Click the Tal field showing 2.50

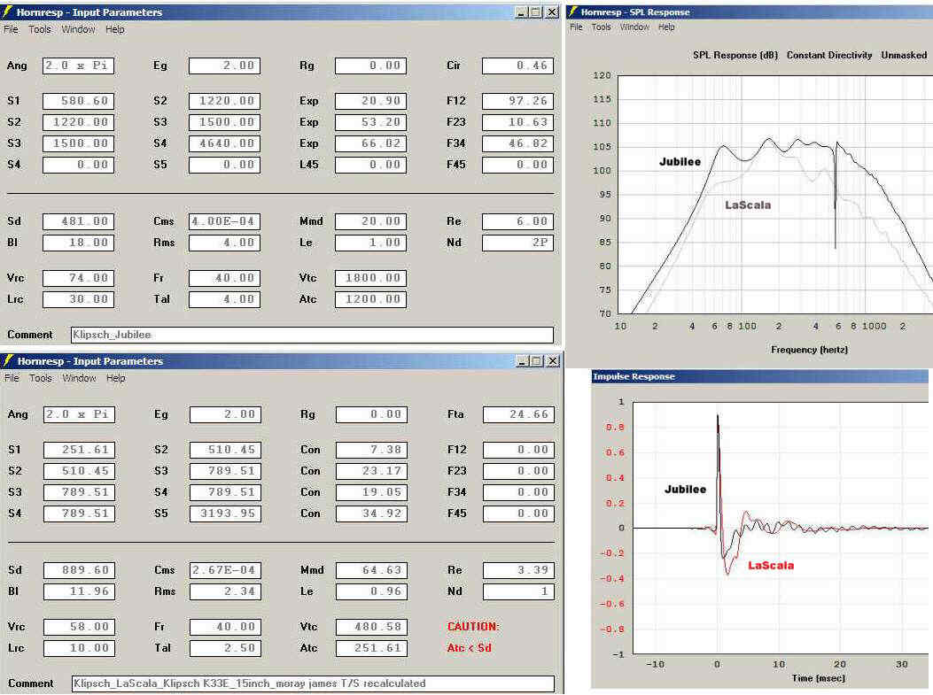226,649
